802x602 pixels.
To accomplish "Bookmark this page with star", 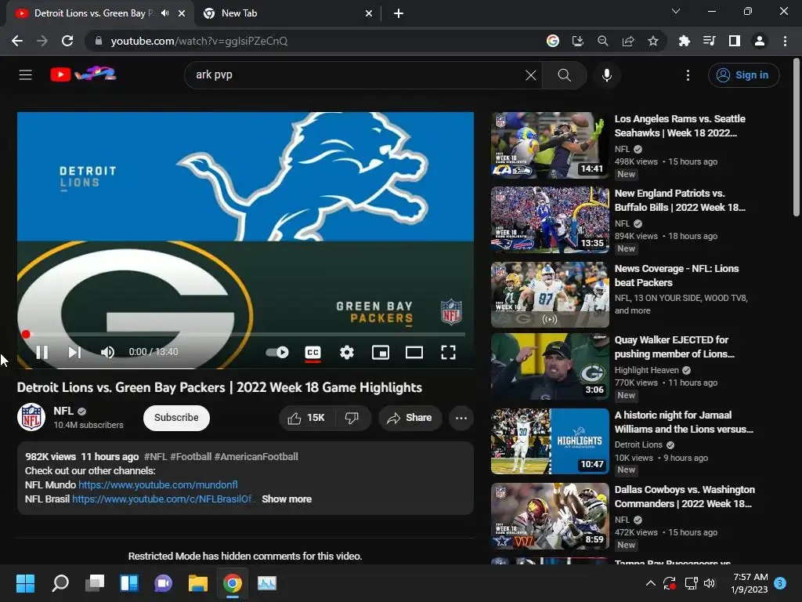I will (653, 41).
